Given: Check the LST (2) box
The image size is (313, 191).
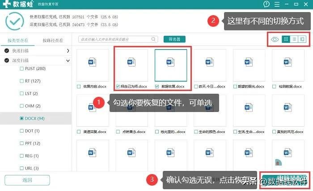Looking at the screenshot, I should 22,93.
